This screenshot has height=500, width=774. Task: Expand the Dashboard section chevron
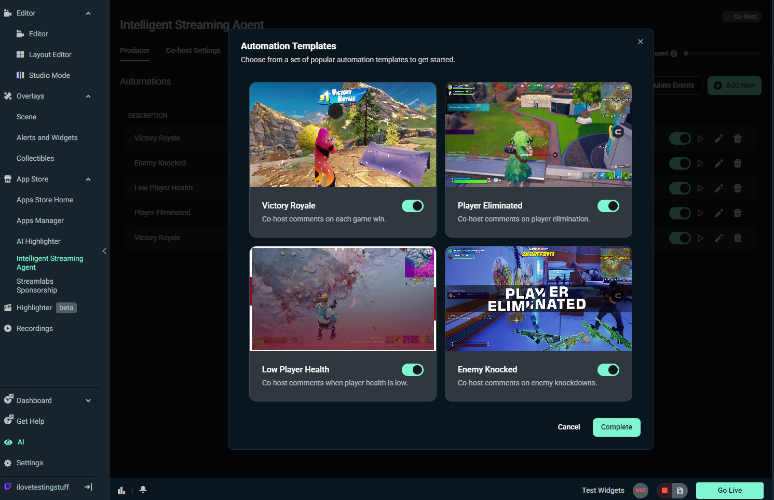(x=88, y=400)
